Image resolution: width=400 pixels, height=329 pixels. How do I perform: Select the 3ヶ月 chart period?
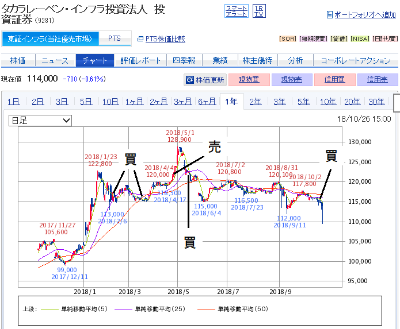[x=183, y=102]
